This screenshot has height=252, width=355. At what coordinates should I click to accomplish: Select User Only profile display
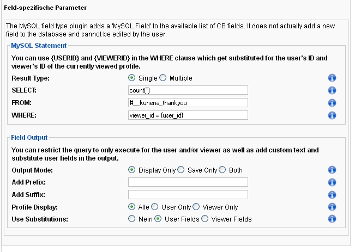click(155, 207)
